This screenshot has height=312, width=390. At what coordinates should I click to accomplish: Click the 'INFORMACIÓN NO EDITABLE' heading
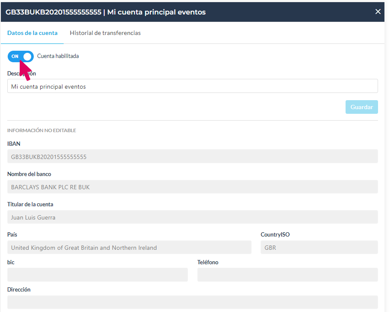click(41, 130)
